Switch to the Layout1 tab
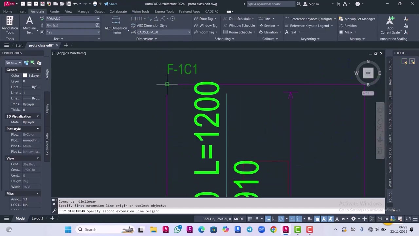Viewport: 419px width, 236px height. pos(37,218)
